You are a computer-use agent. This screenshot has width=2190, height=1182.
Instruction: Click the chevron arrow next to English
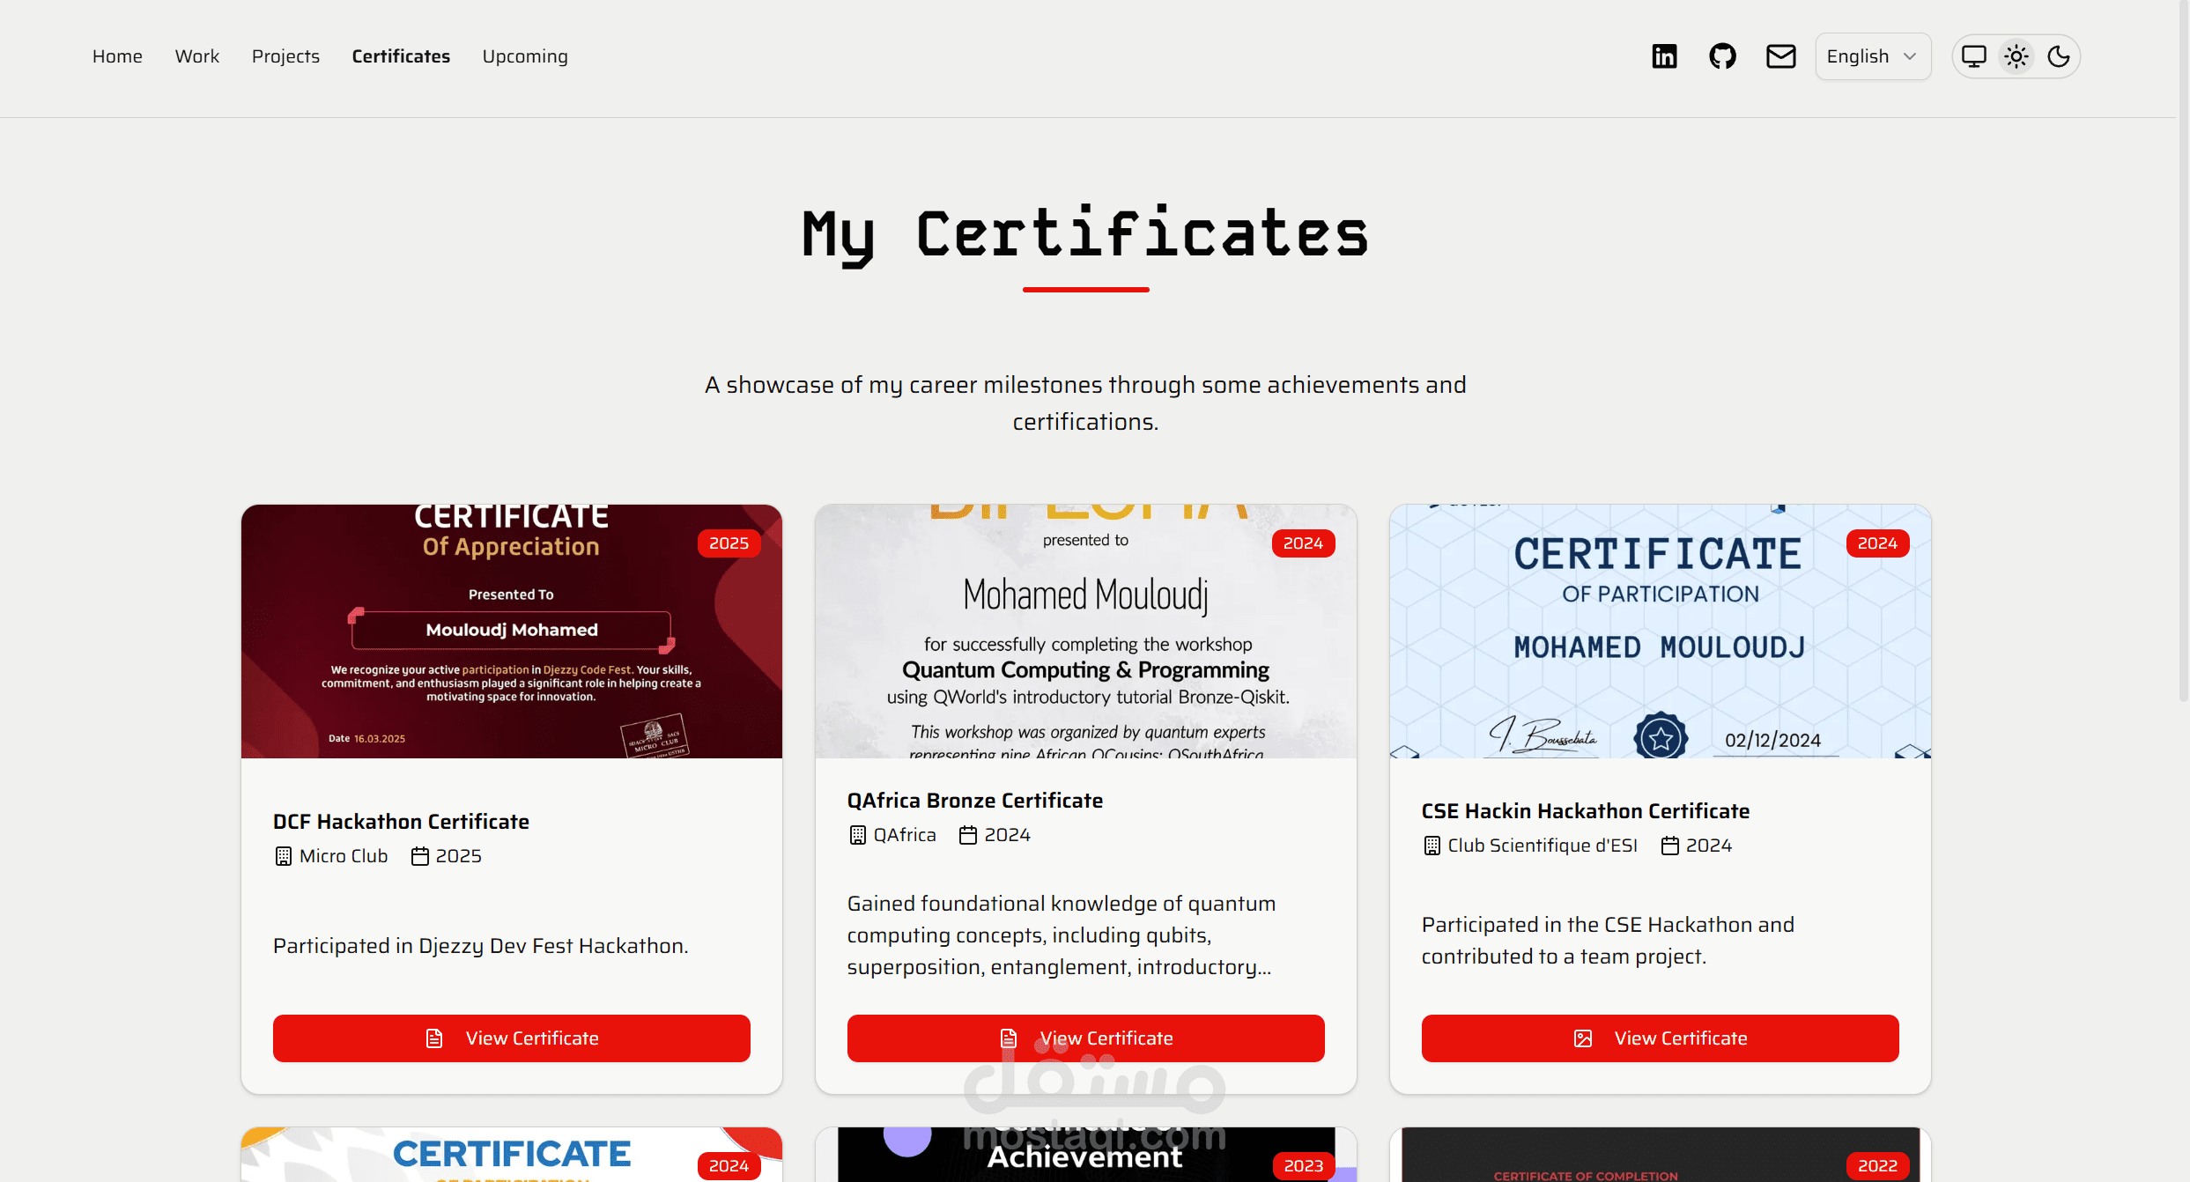[x=1910, y=56]
